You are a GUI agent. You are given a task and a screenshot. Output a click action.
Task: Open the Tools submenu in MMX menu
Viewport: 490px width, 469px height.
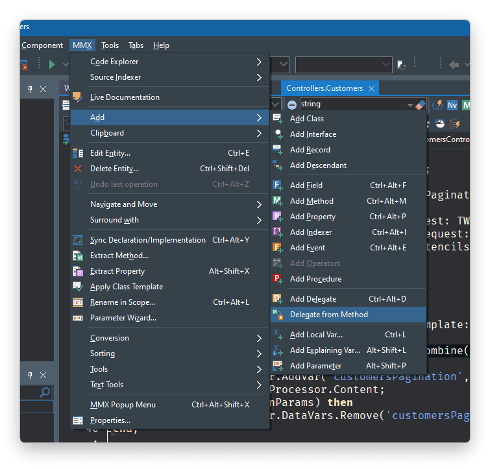click(x=169, y=369)
